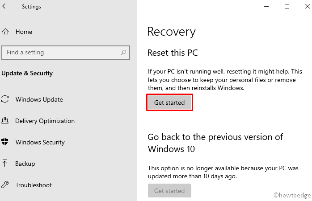Click the Backup upload arrow icon

pyautogui.click(x=5, y=164)
